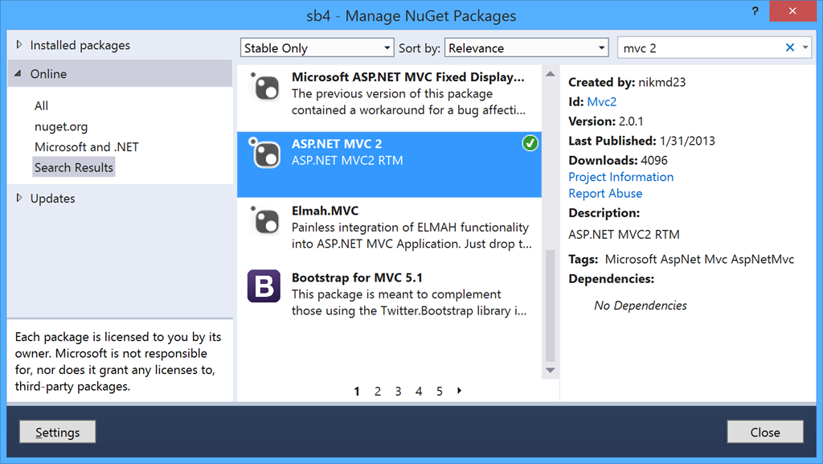
Task: Click the ASP.NET MVC2 RTM text in the selected result
Action: pyautogui.click(x=347, y=161)
